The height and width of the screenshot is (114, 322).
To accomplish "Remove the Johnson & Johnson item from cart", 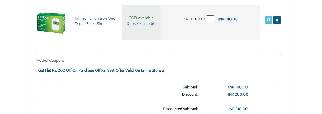I will (x=277, y=20).
